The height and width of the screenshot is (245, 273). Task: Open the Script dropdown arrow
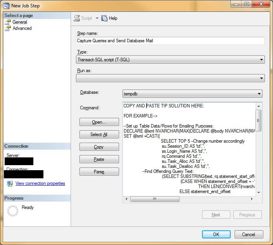97,18
